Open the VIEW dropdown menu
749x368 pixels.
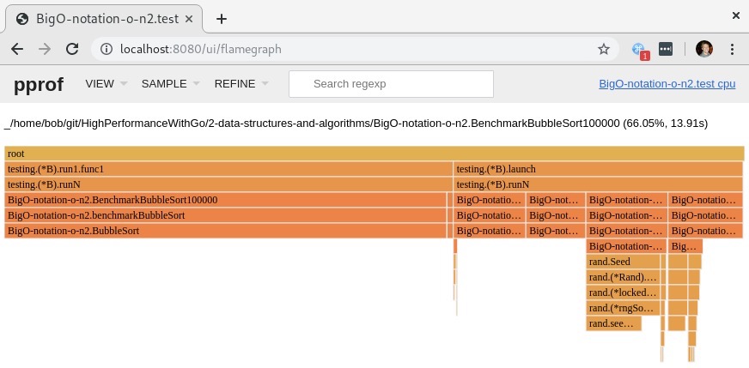click(x=106, y=84)
